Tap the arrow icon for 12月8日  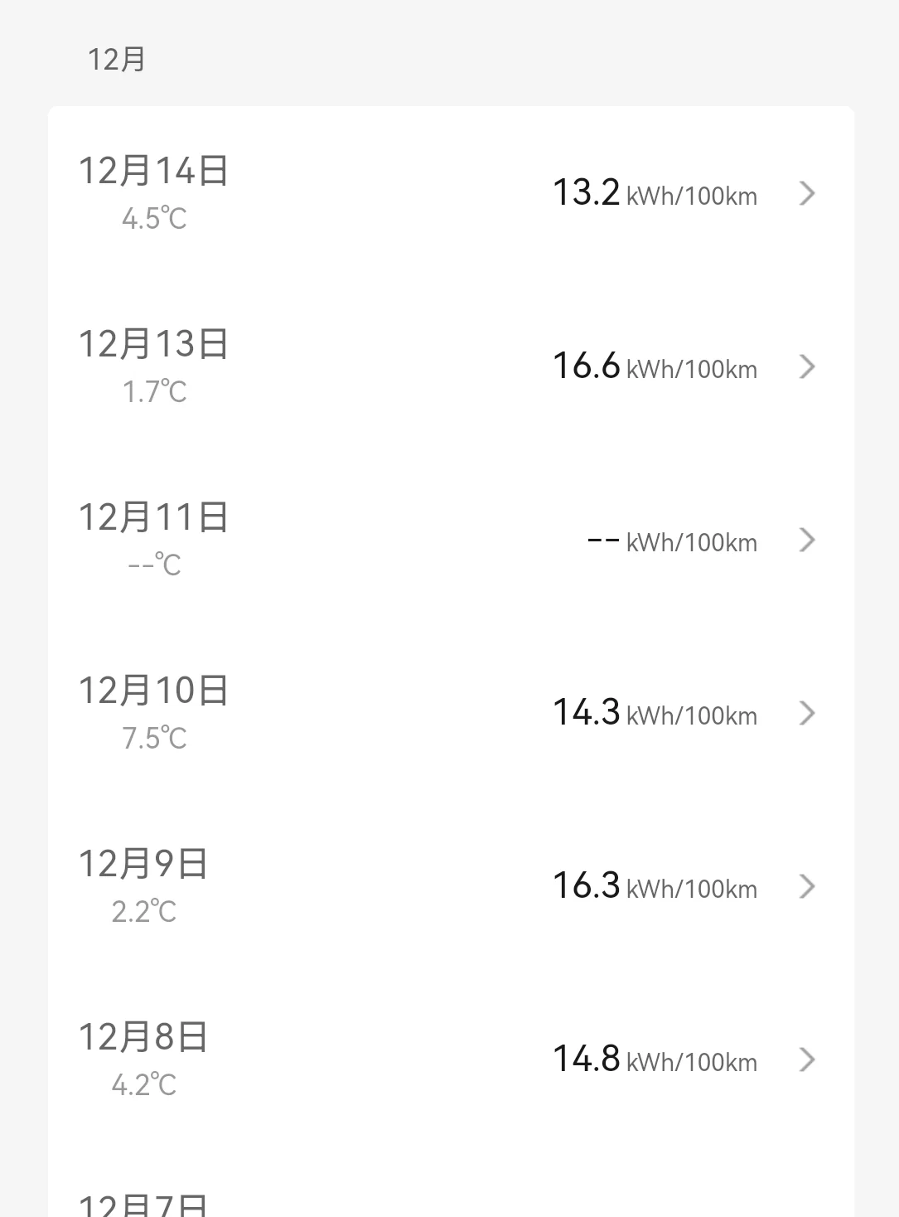point(807,1059)
